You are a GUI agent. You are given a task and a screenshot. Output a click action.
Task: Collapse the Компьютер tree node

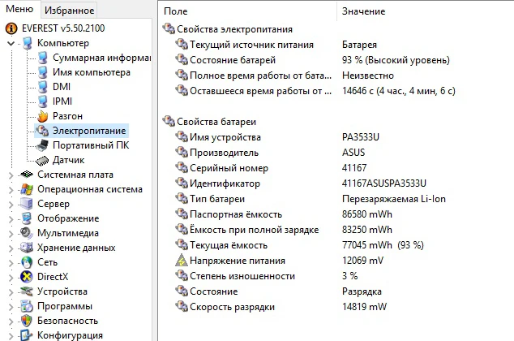11,43
